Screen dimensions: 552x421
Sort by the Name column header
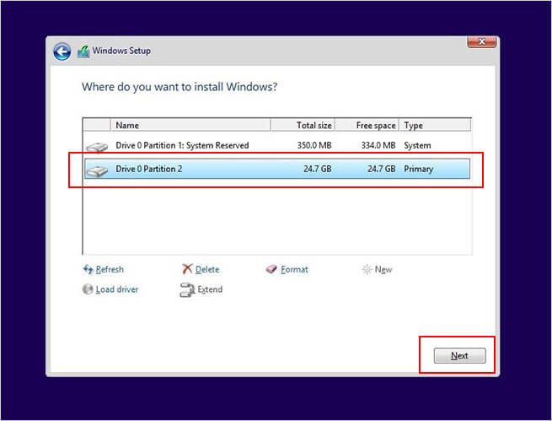(x=190, y=126)
